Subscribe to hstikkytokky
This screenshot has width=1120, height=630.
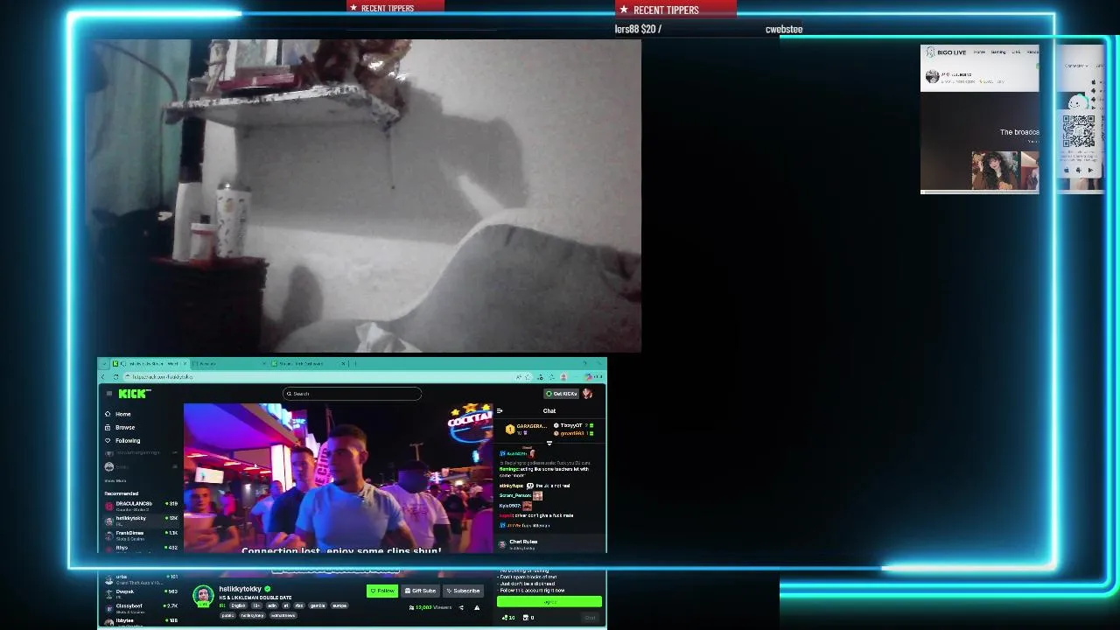(464, 591)
